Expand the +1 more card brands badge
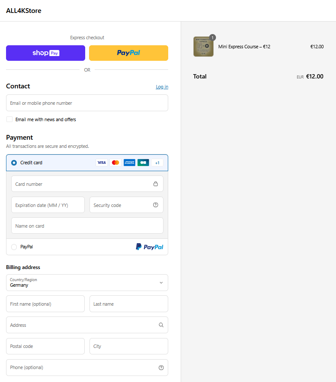The width and height of the screenshot is (336, 382). (157, 163)
